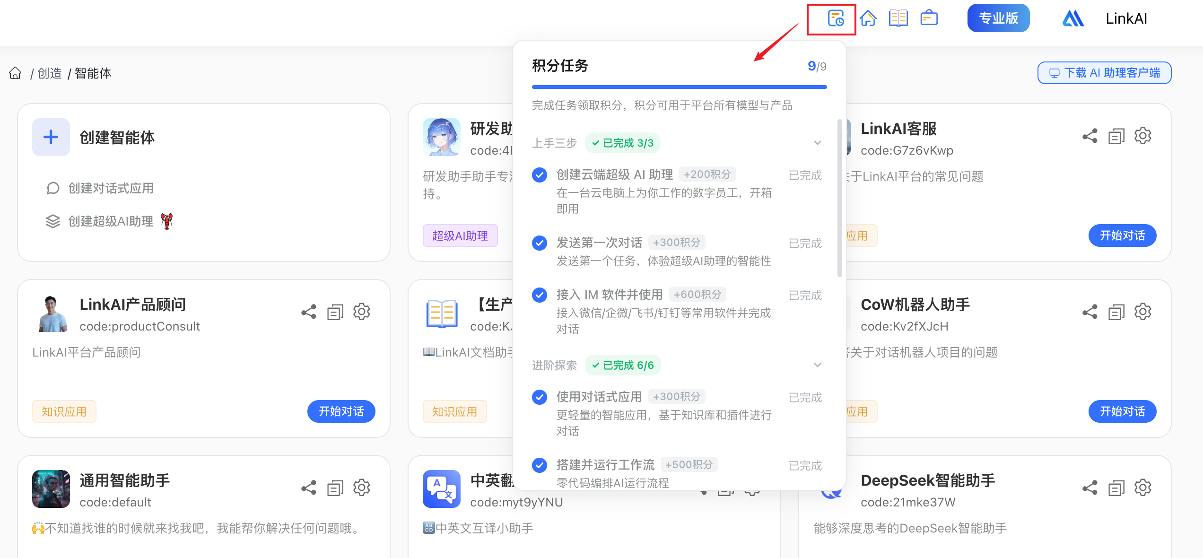Click the check circle for 使用对话式应用
The image size is (1203, 558).
click(x=540, y=397)
